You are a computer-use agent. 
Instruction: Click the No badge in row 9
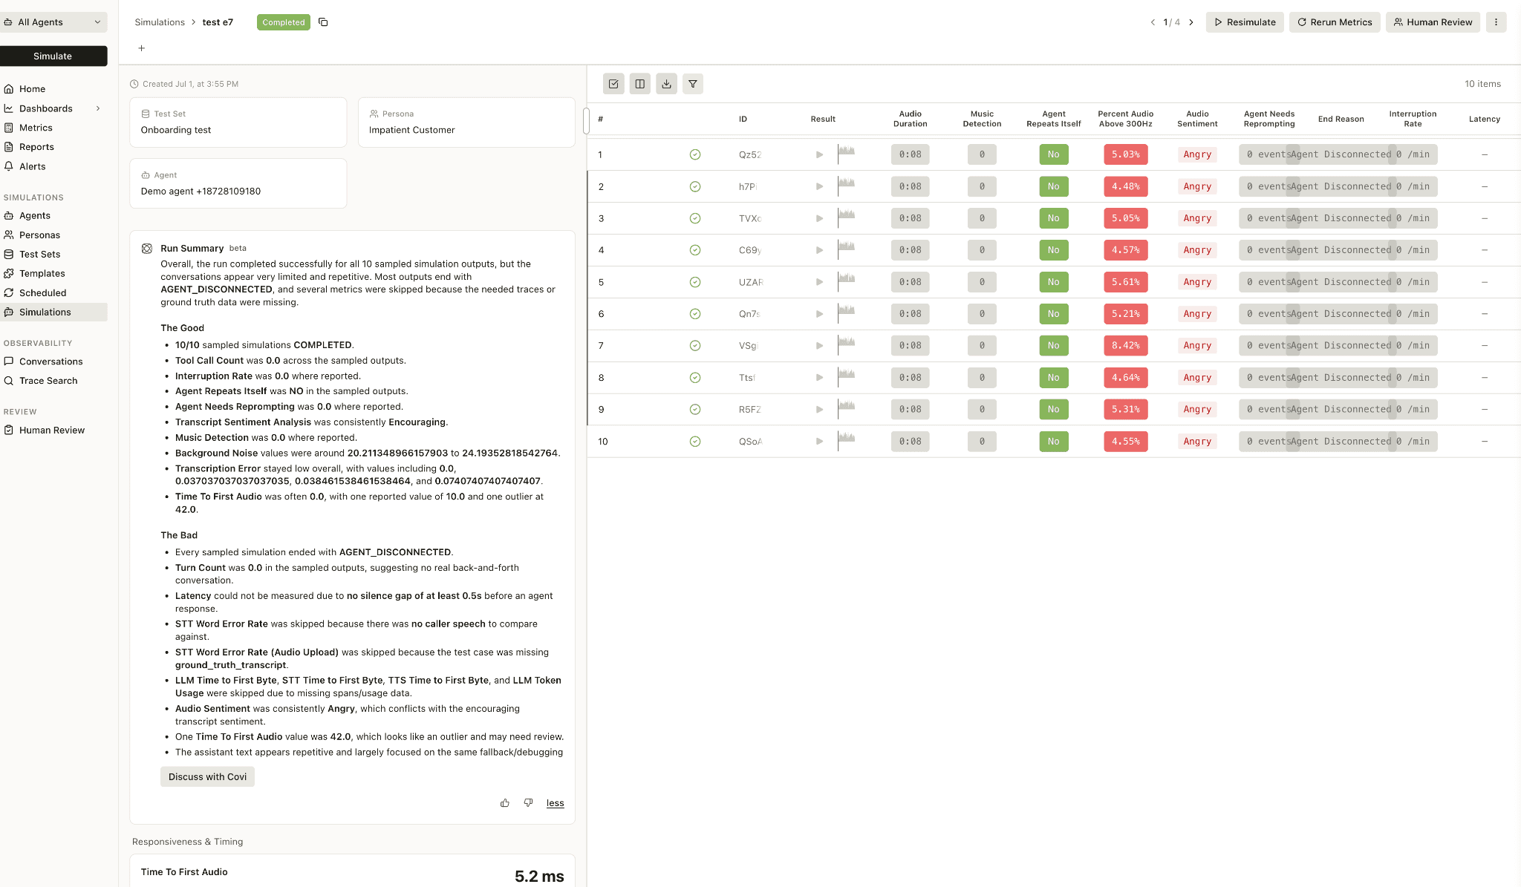tap(1053, 409)
